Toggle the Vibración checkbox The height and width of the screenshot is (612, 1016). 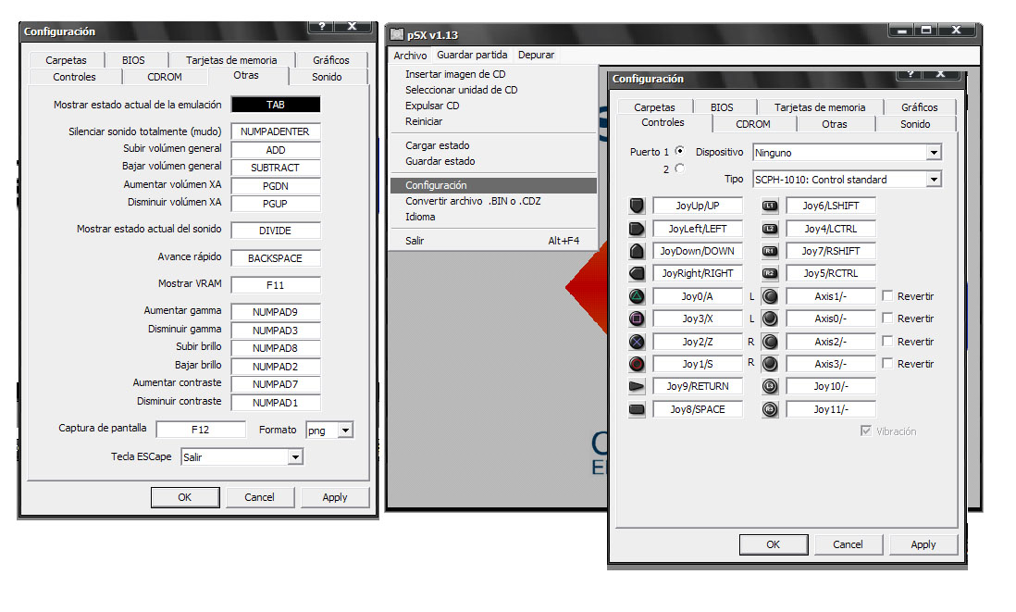click(866, 431)
